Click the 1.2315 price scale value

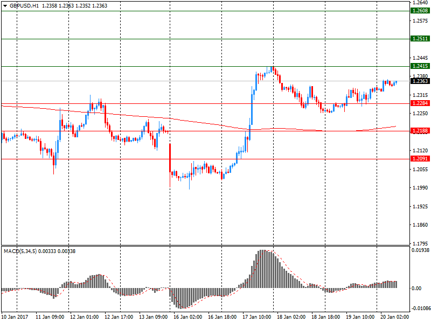420,95
